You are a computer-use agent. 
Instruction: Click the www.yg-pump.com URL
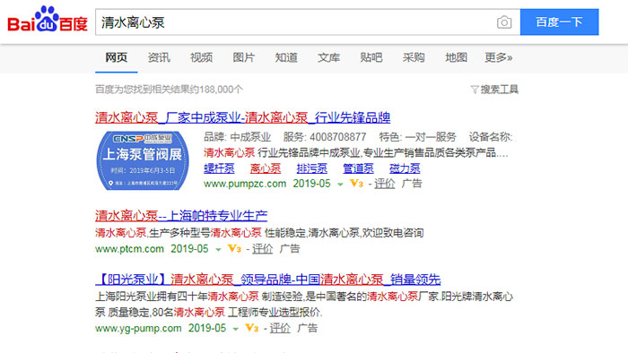[138, 329]
